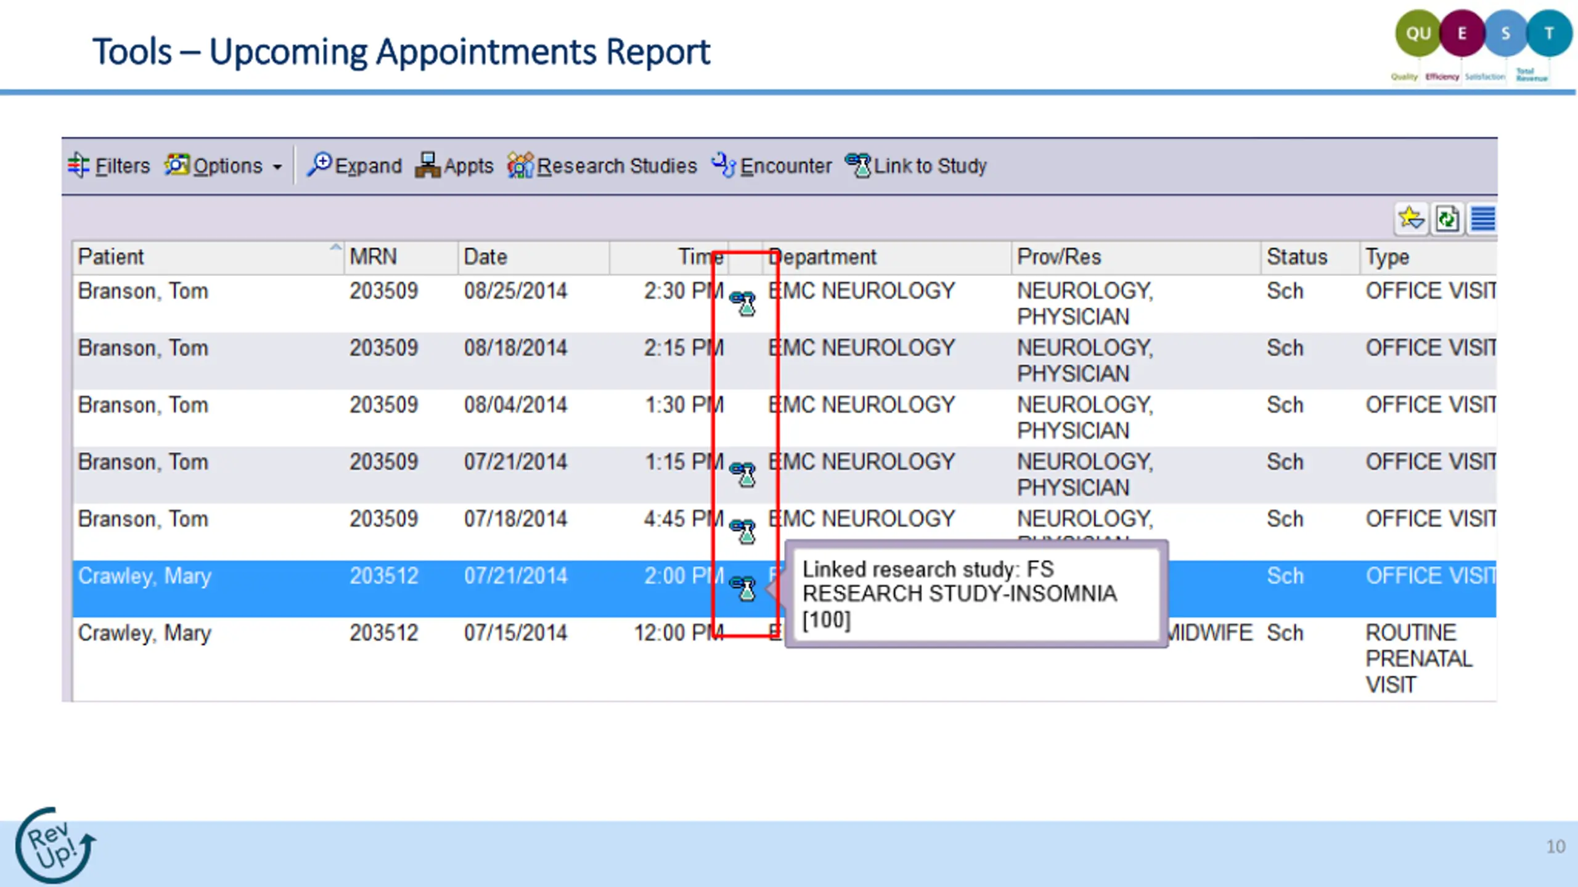Click the 1:30 PM time cell

(x=684, y=405)
